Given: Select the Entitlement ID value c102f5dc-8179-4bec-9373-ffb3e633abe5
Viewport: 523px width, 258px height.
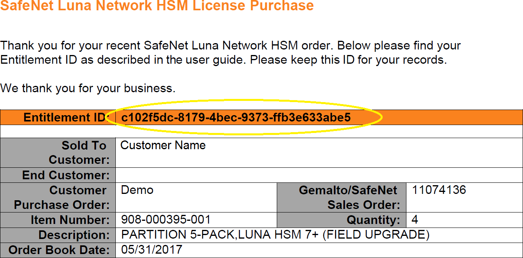Looking at the screenshot, I should pos(236,118).
